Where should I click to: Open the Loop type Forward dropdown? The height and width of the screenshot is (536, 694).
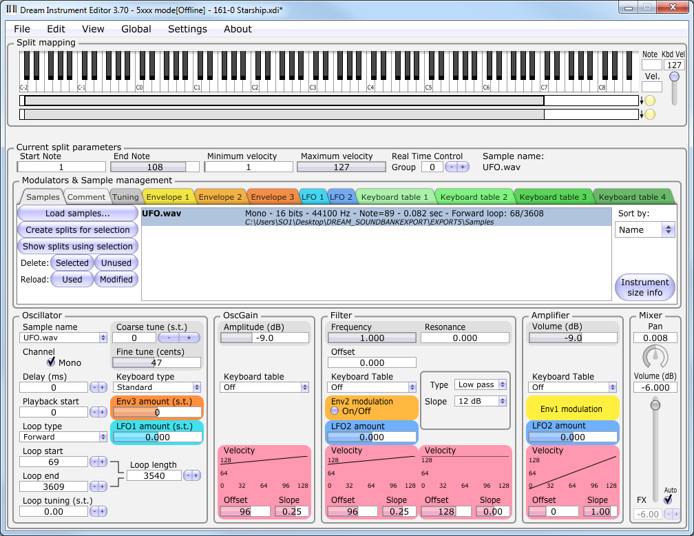[x=65, y=437]
